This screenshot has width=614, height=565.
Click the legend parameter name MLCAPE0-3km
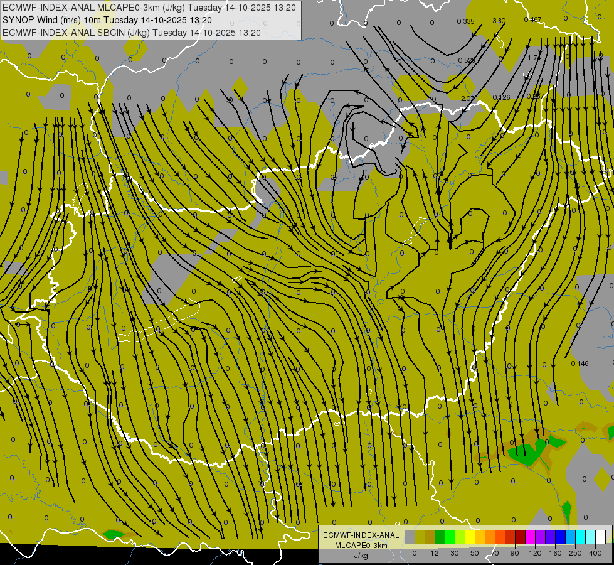click(361, 546)
